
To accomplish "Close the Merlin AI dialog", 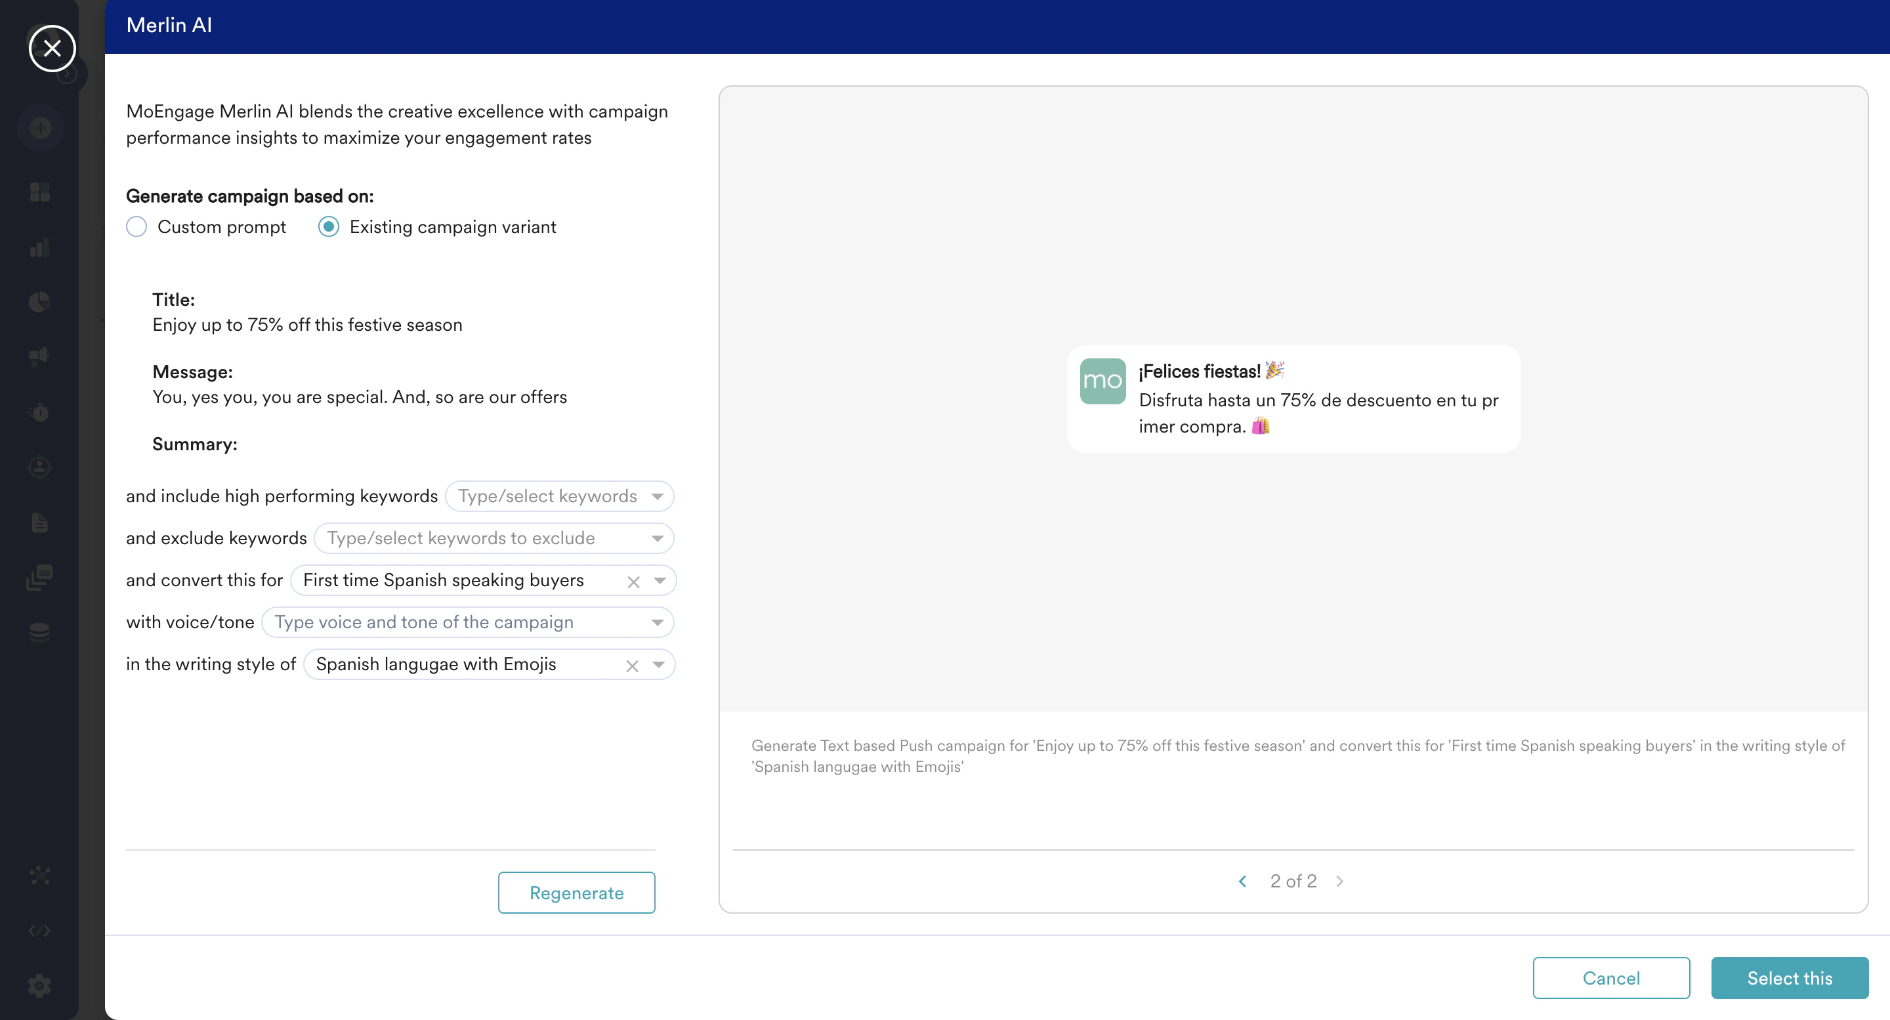I will point(52,49).
